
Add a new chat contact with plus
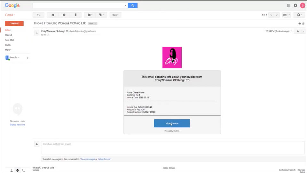[x=28, y=58]
